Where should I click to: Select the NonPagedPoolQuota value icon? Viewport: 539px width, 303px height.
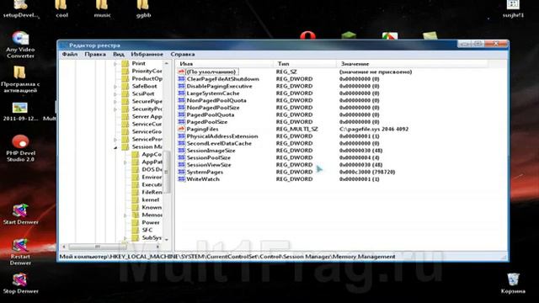(x=182, y=101)
